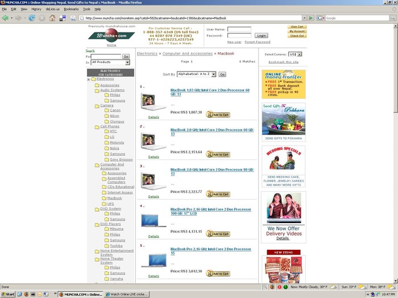Click the first MacBook product thumbnail
Screen dimensions: 398x298
(x=154, y=101)
